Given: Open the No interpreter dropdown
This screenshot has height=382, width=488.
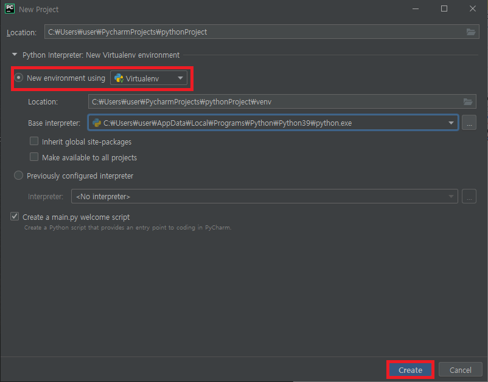Looking at the screenshot, I should coord(265,196).
